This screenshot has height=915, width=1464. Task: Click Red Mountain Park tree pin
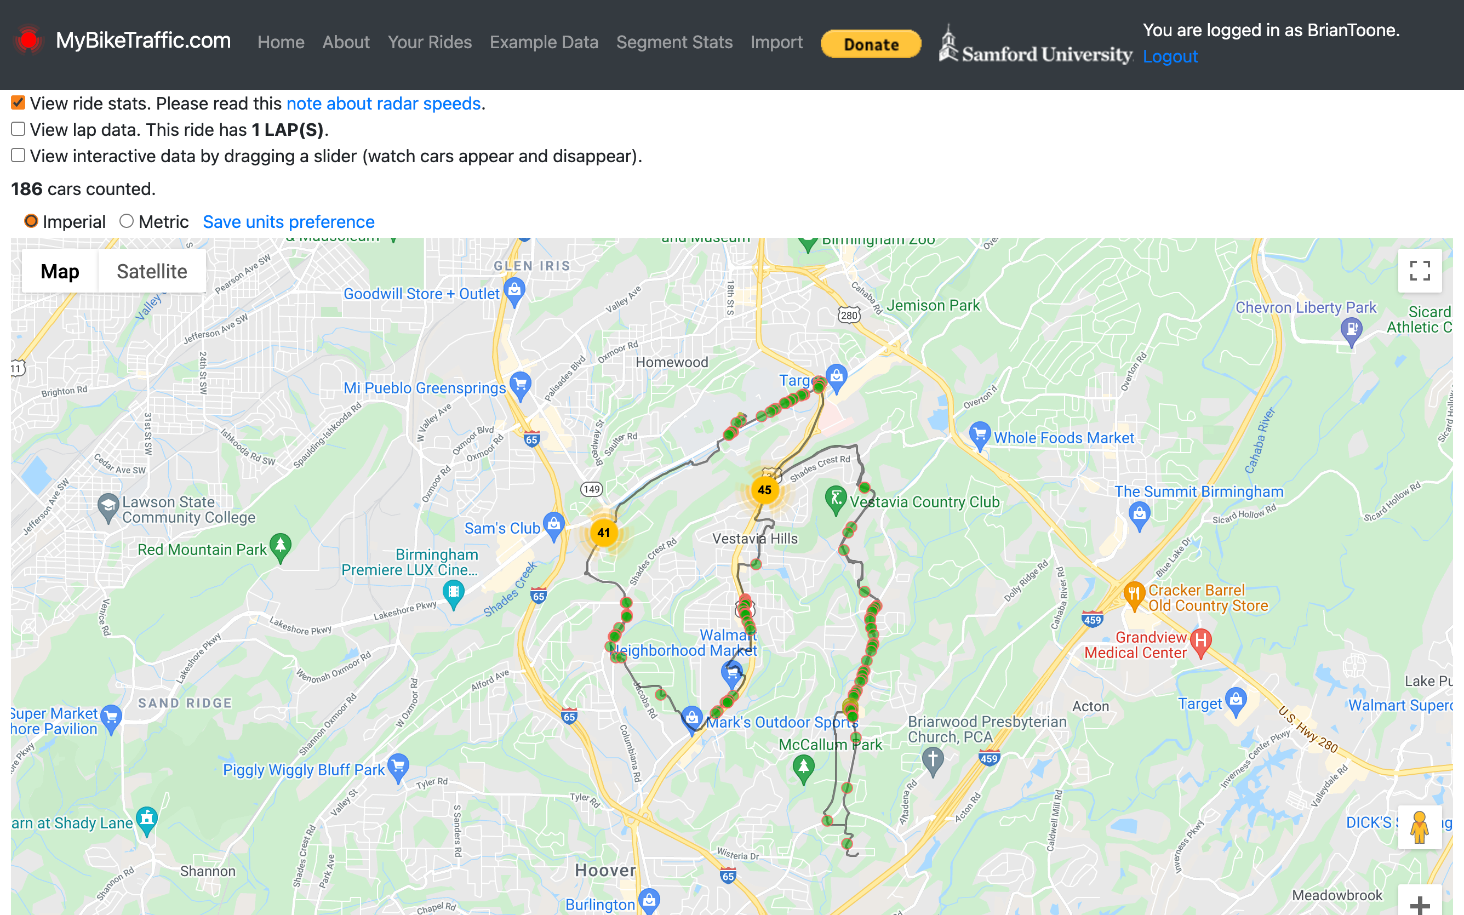click(x=280, y=548)
